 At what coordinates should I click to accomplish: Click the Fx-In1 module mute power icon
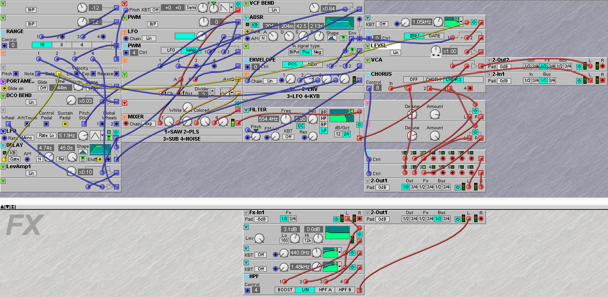click(x=336, y=219)
